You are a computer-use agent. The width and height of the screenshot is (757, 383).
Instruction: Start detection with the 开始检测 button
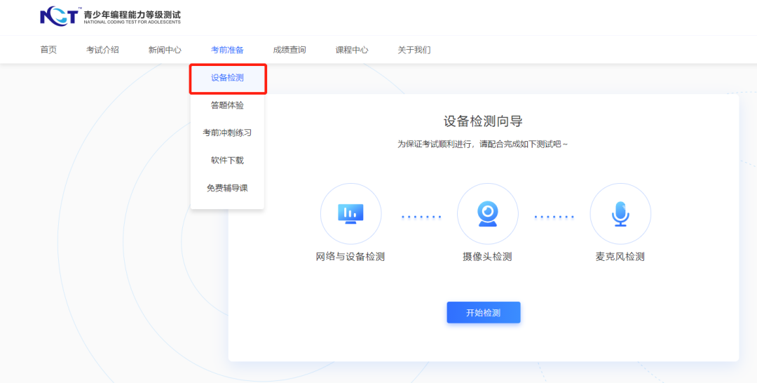(483, 312)
